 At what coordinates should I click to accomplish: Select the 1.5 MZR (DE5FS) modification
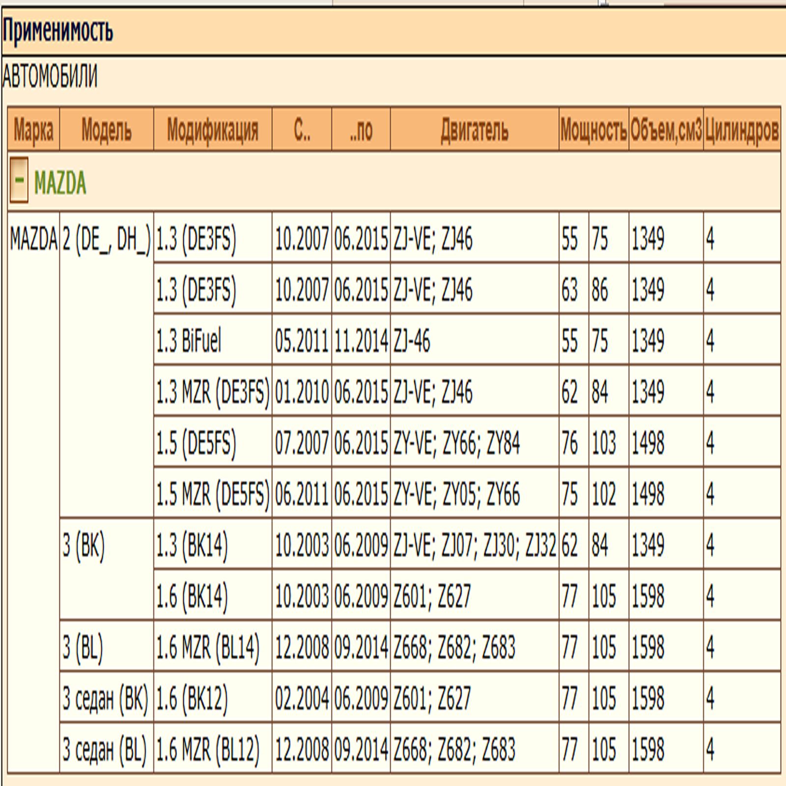212,494
